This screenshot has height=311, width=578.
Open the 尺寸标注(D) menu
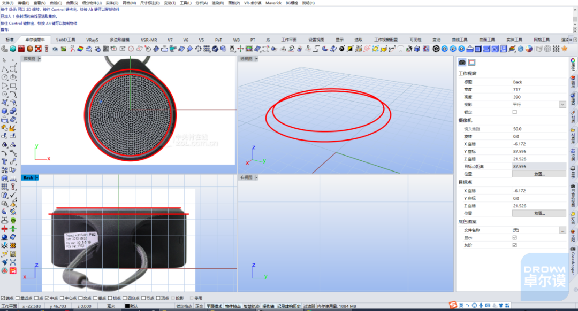150,3
